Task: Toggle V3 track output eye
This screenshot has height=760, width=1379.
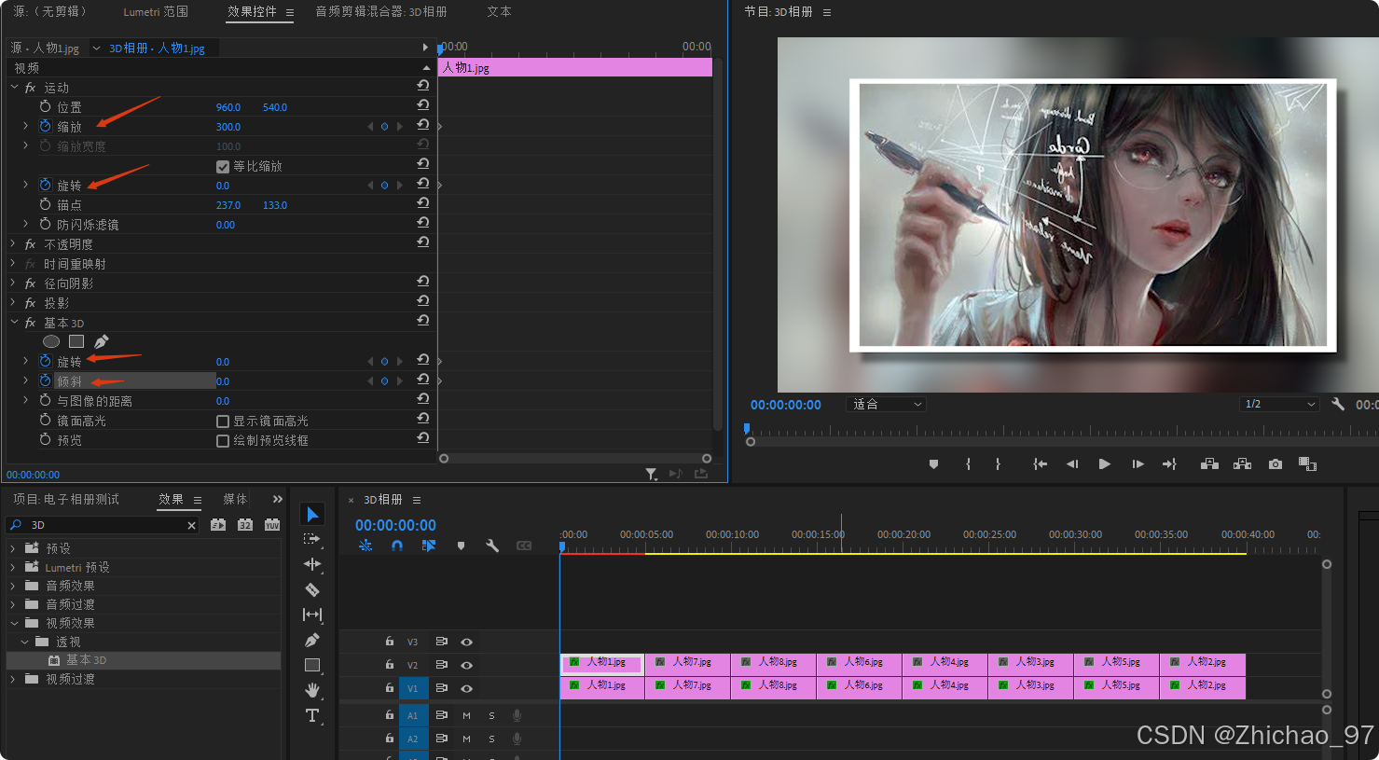Action: (x=467, y=642)
